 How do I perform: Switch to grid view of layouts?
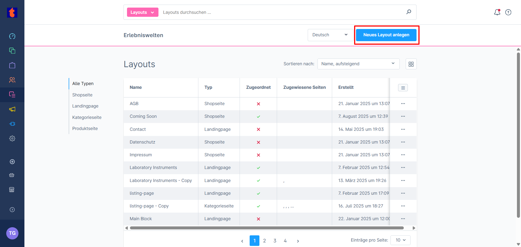(411, 64)
